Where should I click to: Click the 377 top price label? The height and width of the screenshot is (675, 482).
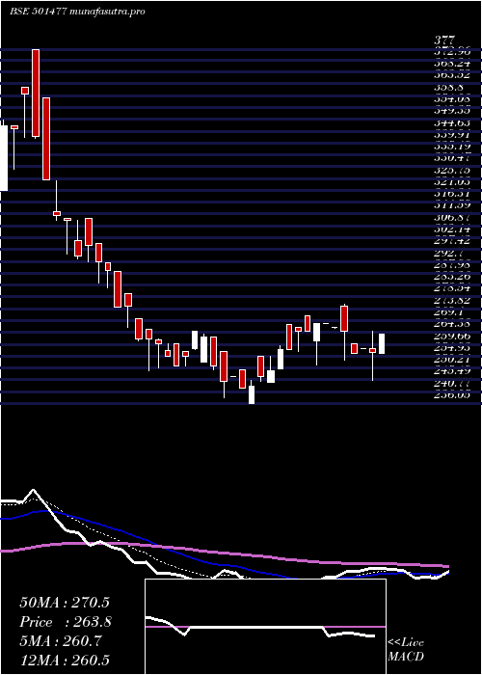click(x=443, y=41)
